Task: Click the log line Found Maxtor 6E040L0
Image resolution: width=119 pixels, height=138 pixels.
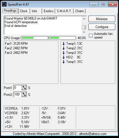Action: pyautogui.click(x=31, y=18)
